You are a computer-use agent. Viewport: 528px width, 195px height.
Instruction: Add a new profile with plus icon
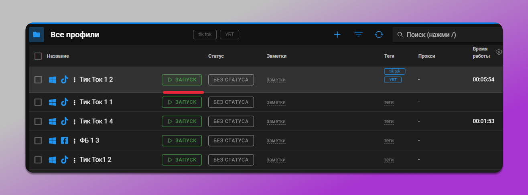(337, 35)
